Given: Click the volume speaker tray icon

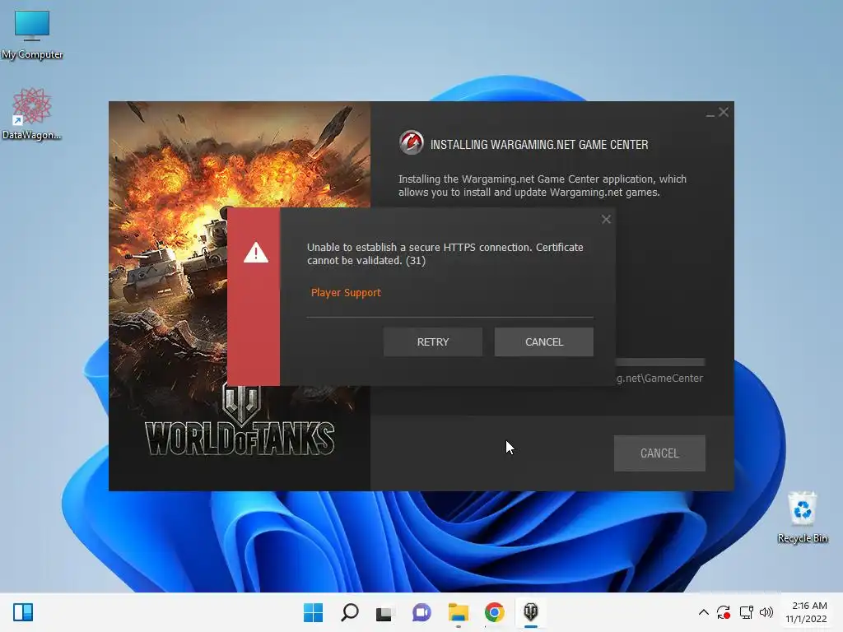Looking at the screenshot, I should [766, 612].
